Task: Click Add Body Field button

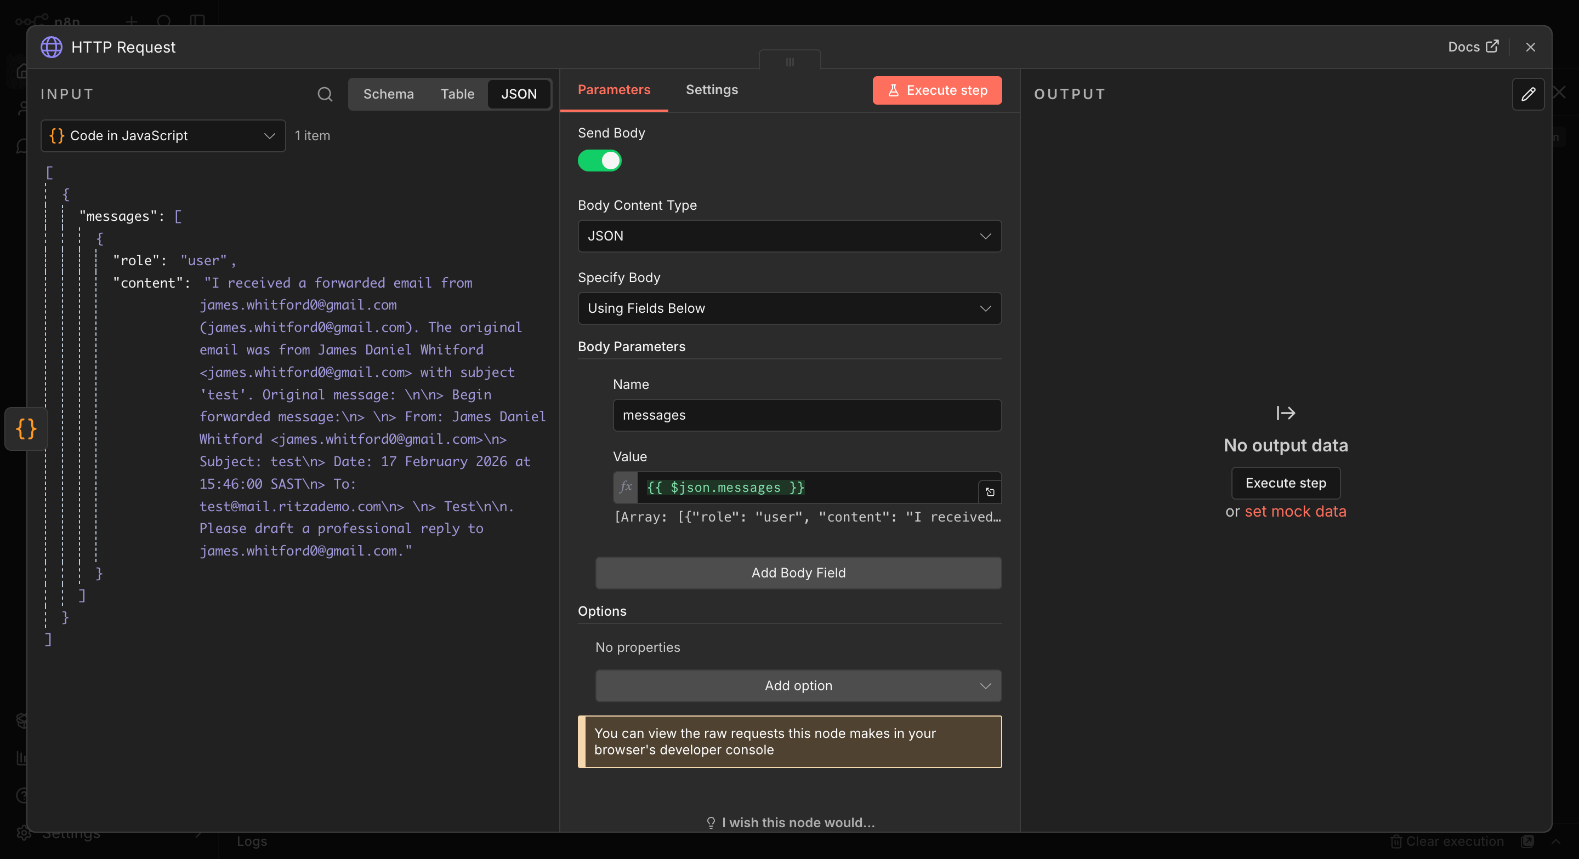Action: 798,573
